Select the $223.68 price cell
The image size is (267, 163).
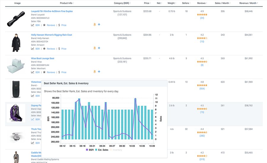[x=147, y=11]
